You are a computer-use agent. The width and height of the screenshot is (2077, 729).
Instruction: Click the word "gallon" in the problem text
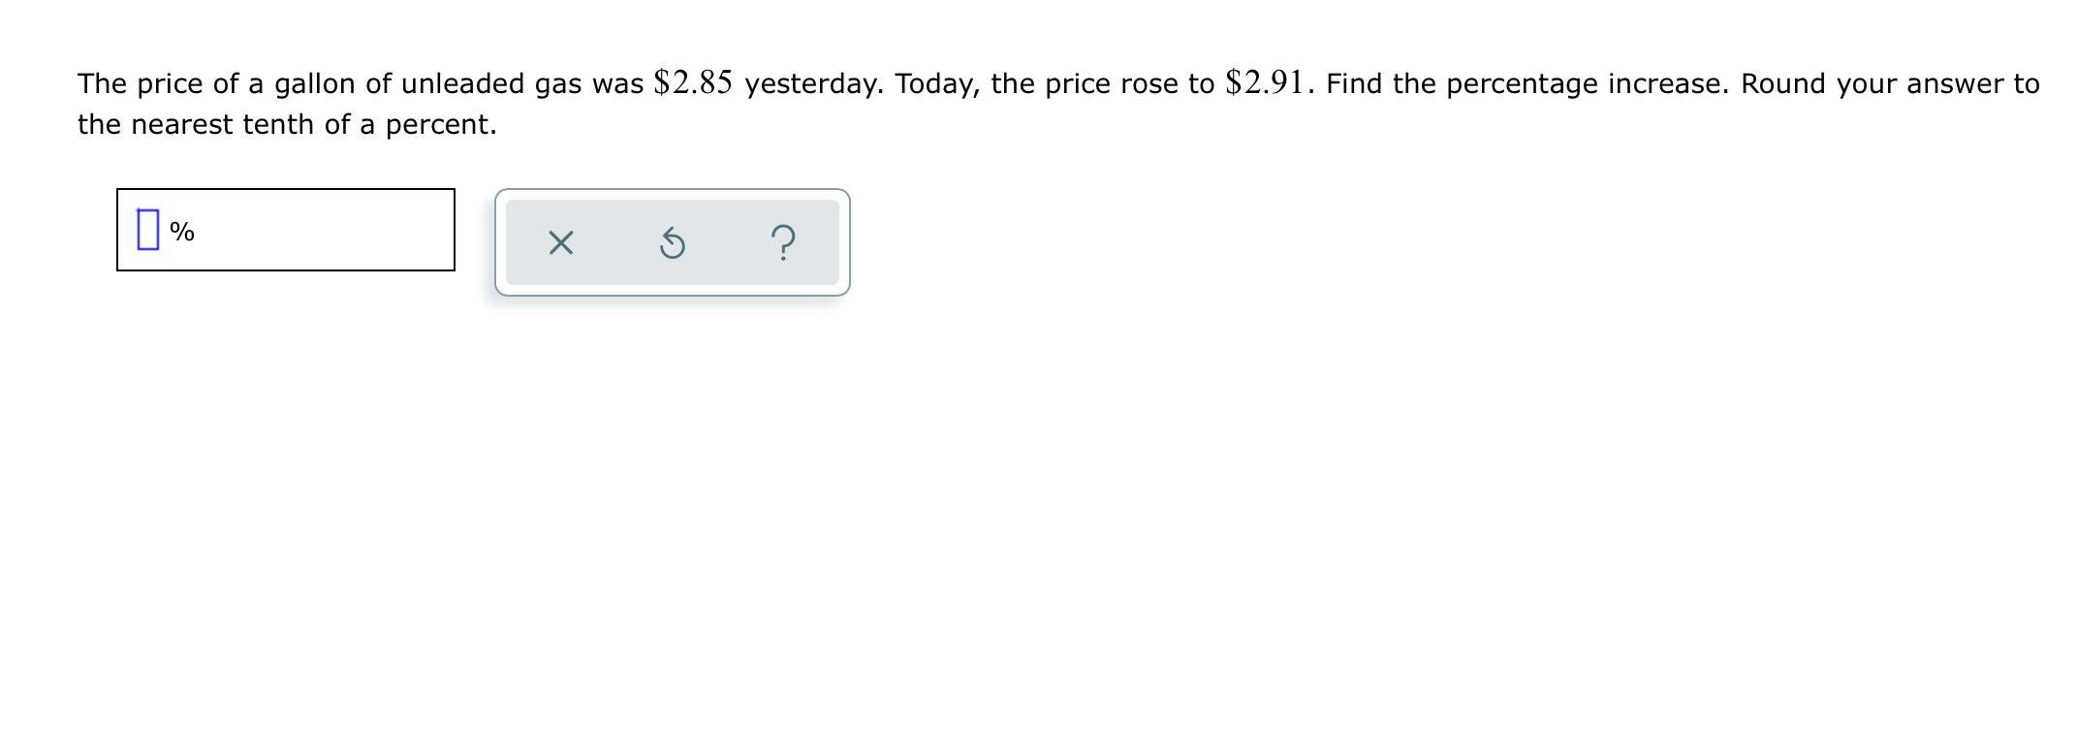pos(314,84)
